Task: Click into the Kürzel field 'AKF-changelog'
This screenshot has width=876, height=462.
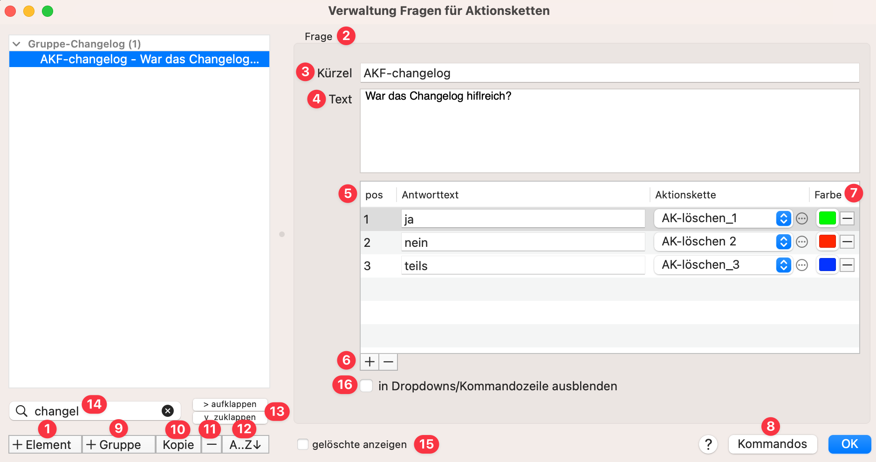Action: click(x=609, y=73)
